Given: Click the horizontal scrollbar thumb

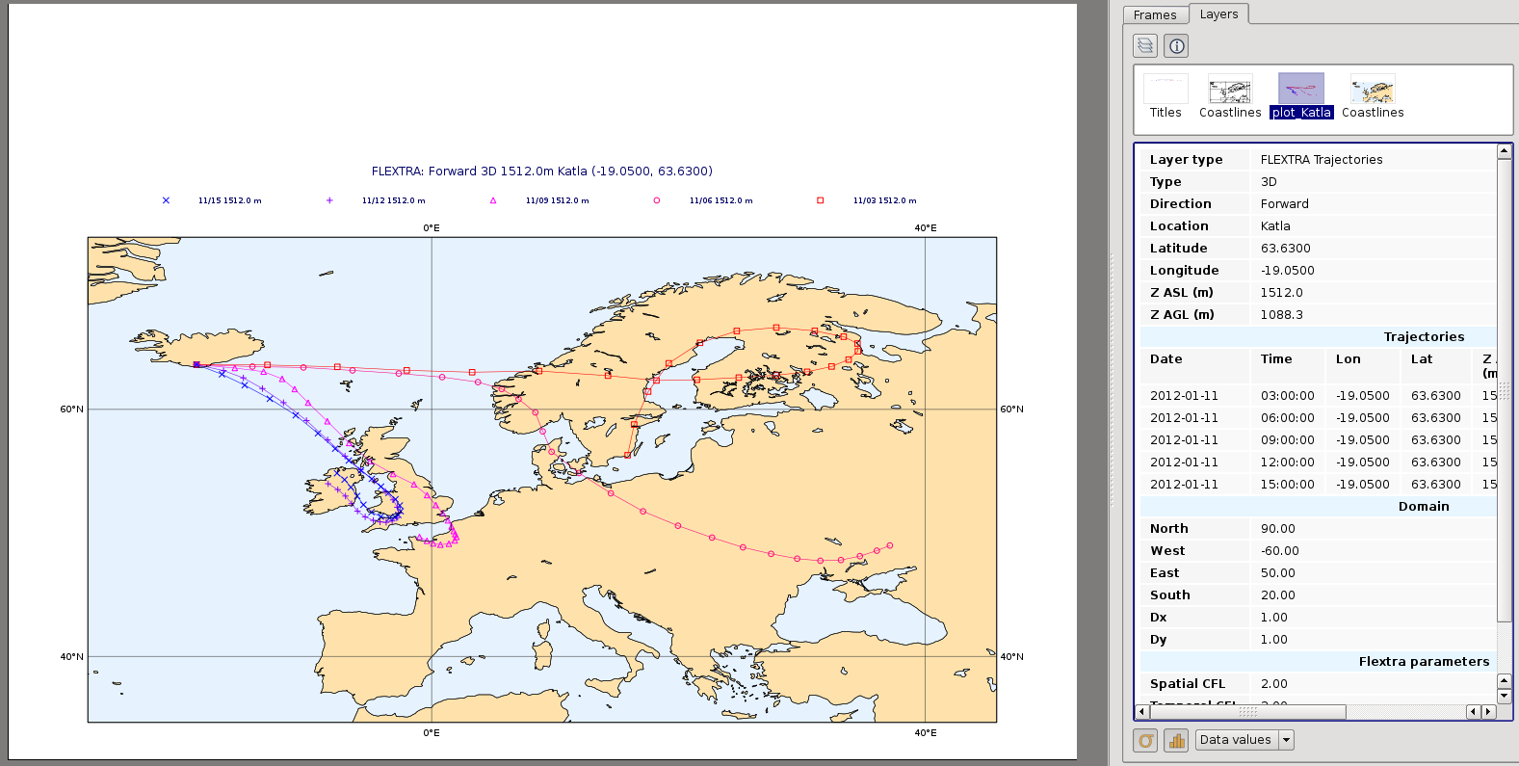Looking at the screenshot, I should 1247,712.
